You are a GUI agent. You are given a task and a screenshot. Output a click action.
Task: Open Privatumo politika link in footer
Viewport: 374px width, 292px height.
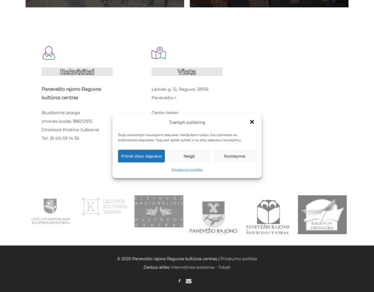(x=238, y=259)
